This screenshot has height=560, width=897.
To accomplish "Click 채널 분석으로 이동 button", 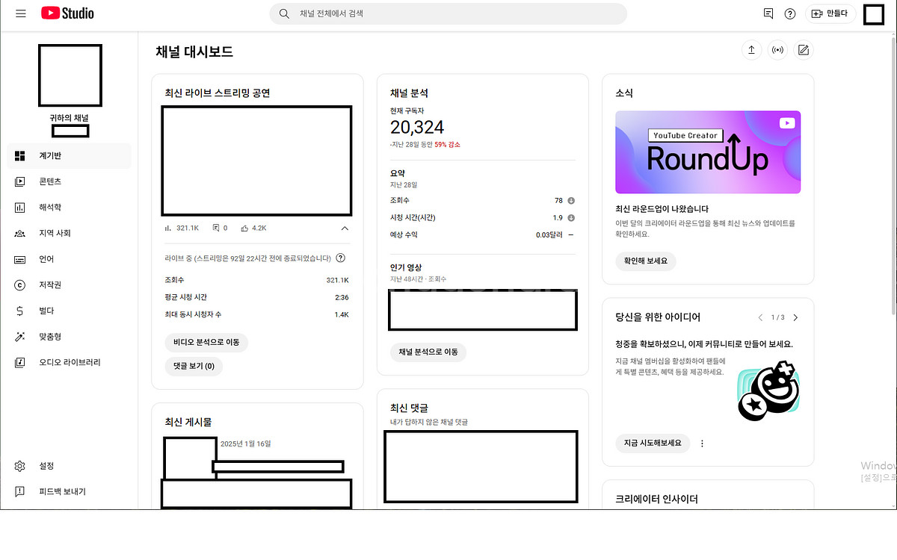I will coord(428,352).
